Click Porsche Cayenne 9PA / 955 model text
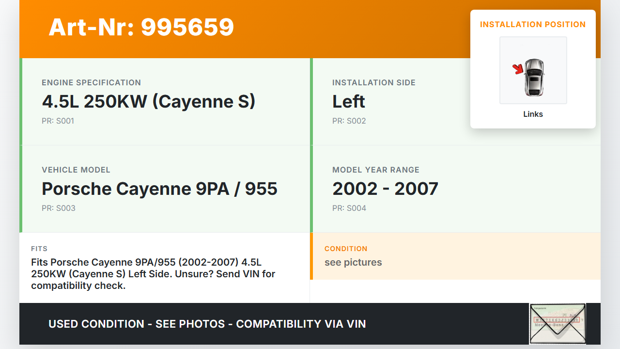 (x=159, y=189)
